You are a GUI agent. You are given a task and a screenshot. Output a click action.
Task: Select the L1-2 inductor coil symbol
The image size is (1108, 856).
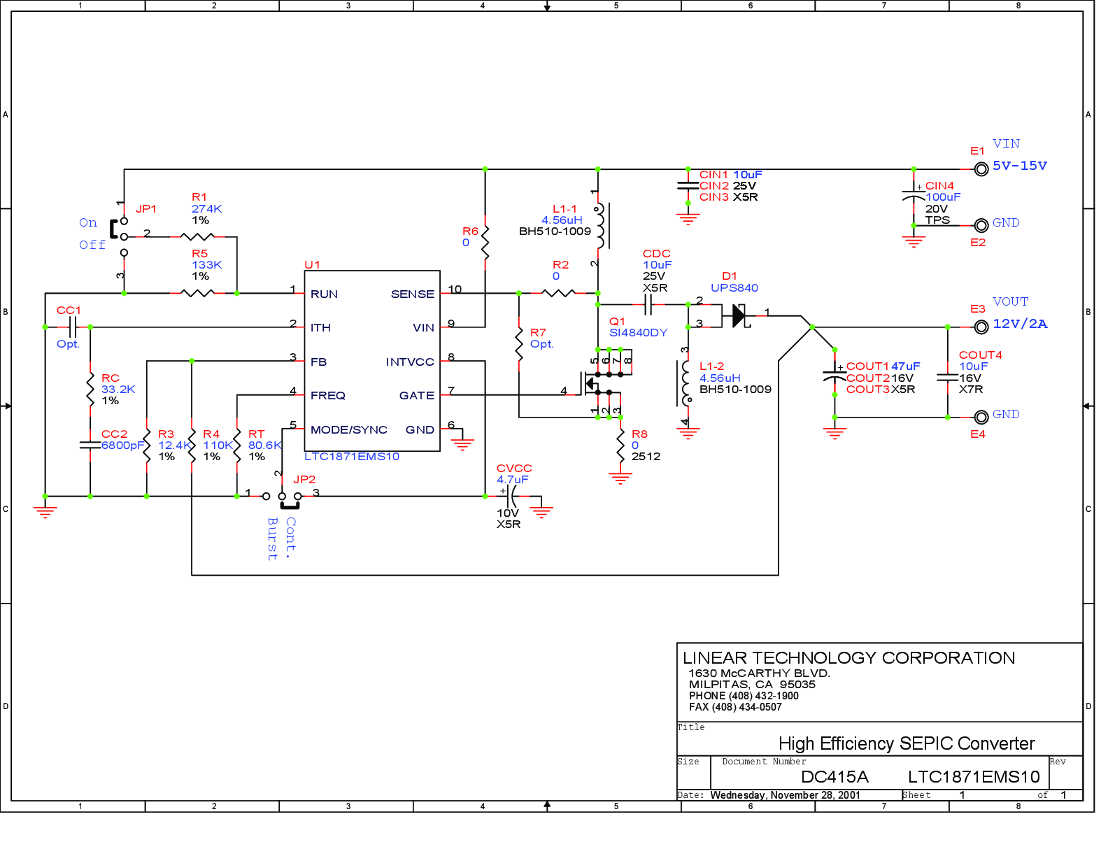tap(685, 383)
